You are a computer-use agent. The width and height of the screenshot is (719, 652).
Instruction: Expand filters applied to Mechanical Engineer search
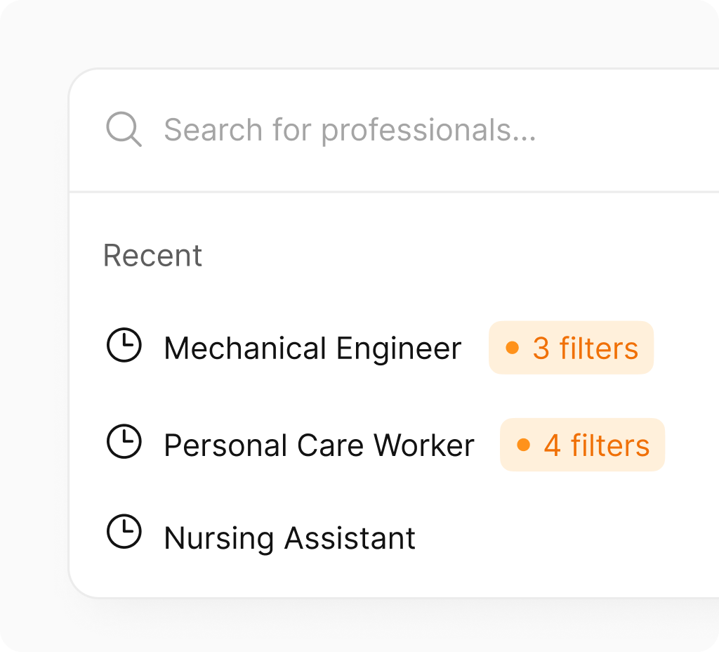point(571,346)
